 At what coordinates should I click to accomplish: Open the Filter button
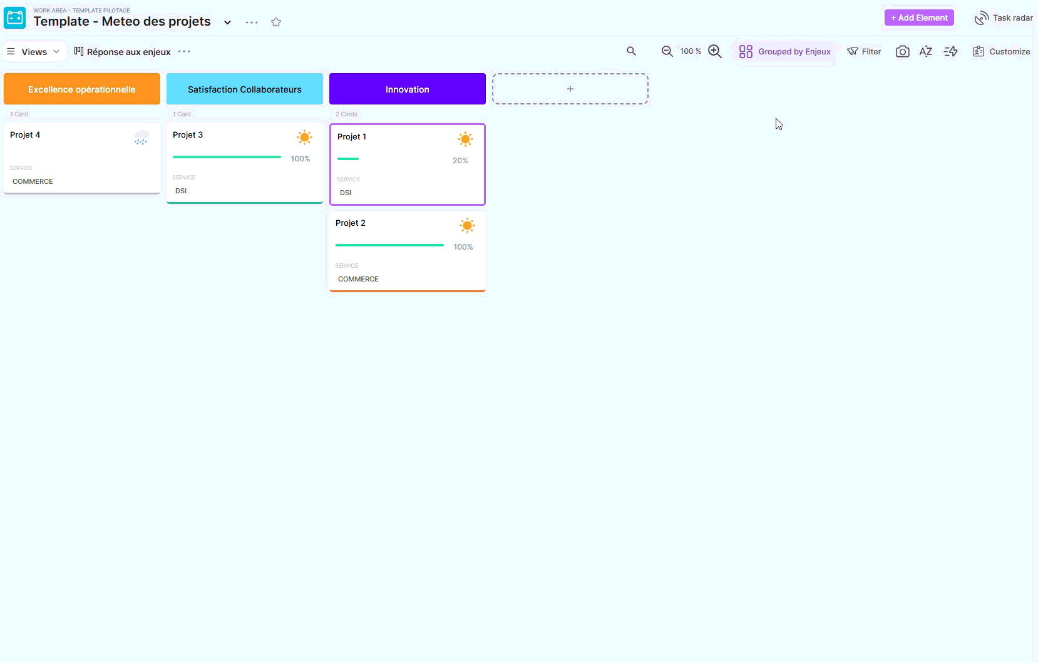[x=864, y=51]
